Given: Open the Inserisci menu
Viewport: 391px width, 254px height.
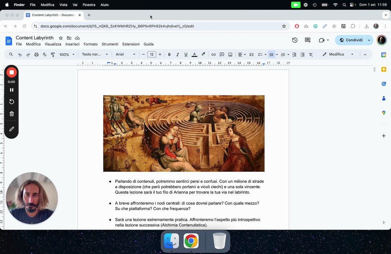Looking at the screenshot, I should coord(72,44).
